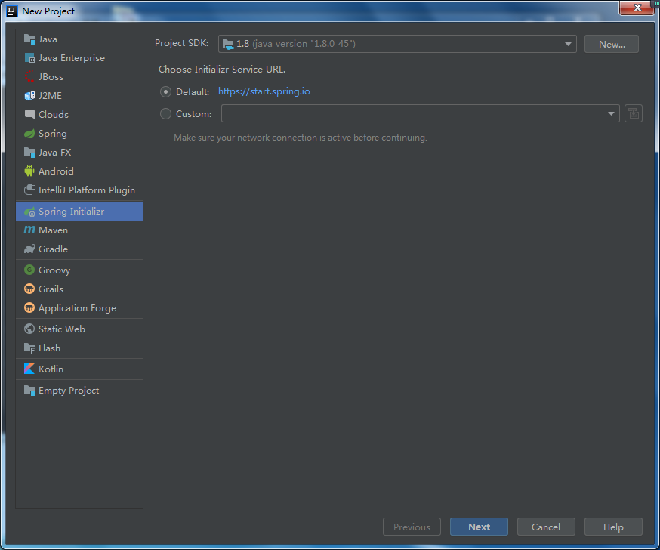This screenshot has height=550, width=660.
Task: Select Static Web project type
Action: [x=61, y=329]
